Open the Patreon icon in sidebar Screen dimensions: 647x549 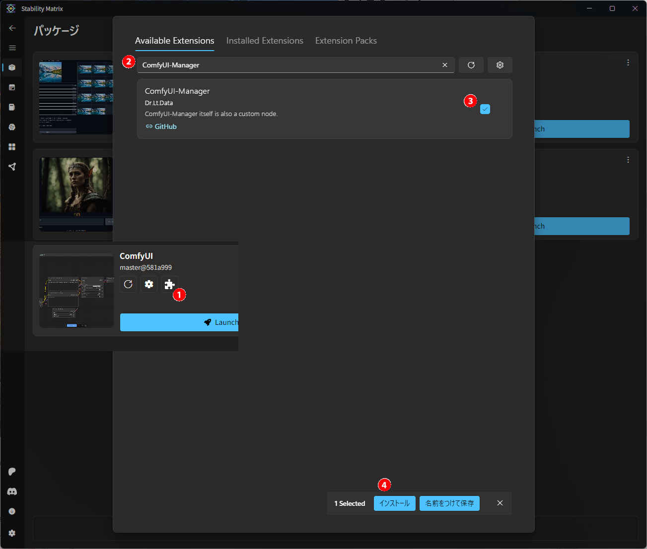(12, 472)
